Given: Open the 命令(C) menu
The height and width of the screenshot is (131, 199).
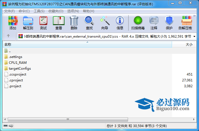Looking at the screenshot, I should [24, 11].
